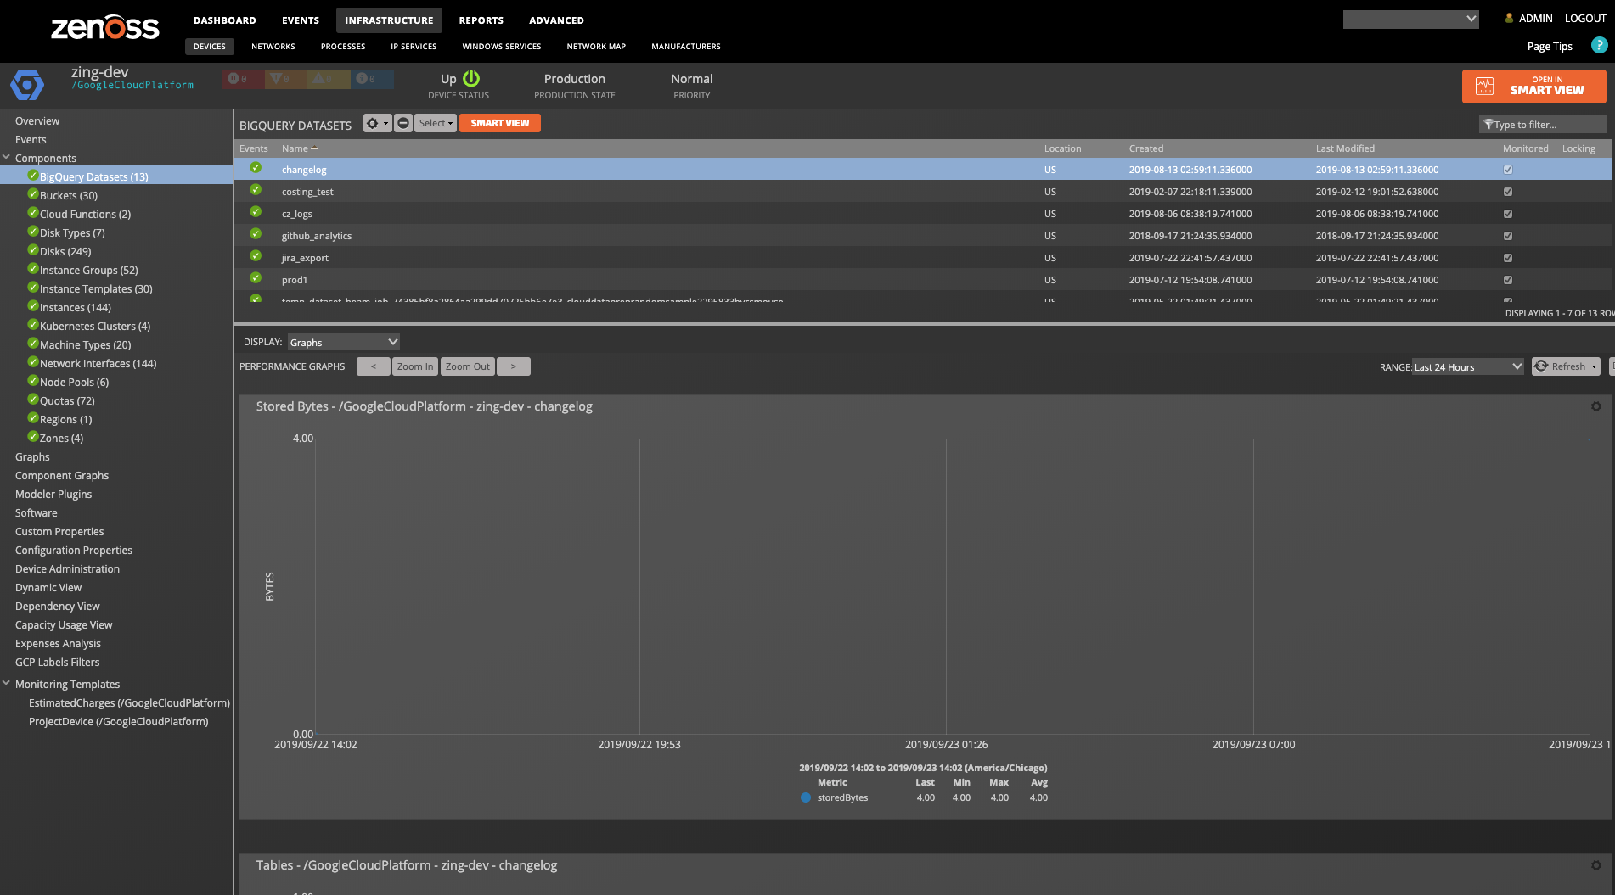This screenshot has width=1615, height=895.
Task: Switch to the EVENTS menu tab
Action: pos(300,20)
